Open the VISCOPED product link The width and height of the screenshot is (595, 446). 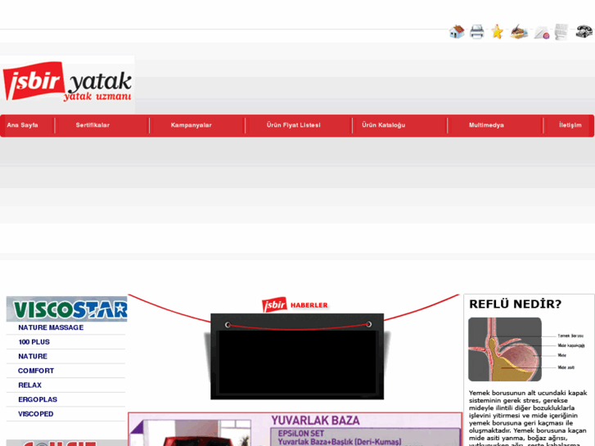(x=36, y=414)
